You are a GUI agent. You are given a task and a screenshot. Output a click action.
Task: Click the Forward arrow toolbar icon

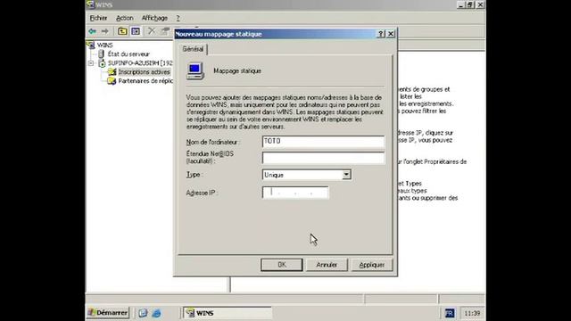click(x=105, y=31)
